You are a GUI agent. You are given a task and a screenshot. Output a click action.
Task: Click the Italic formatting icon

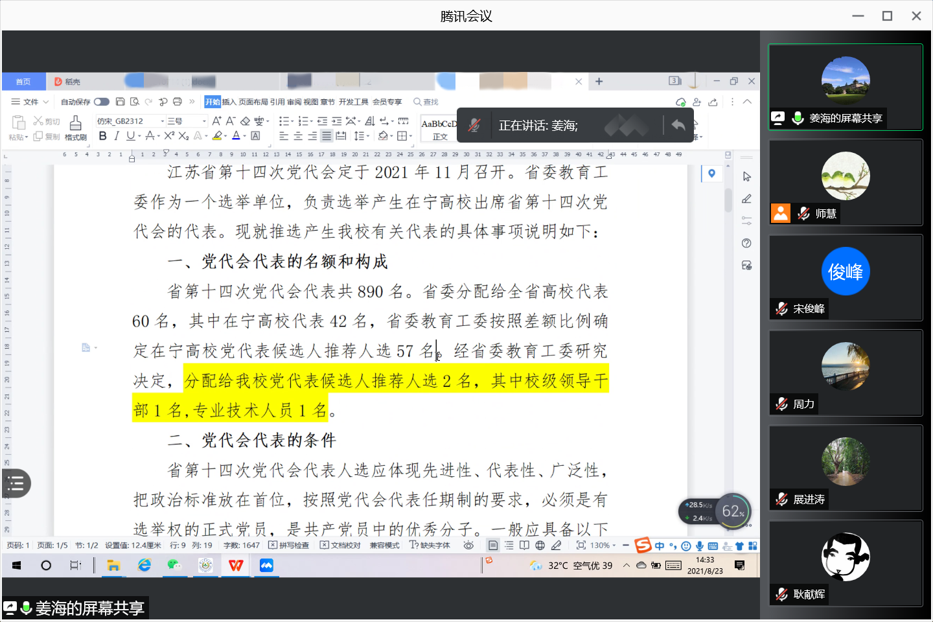point(117,136)
